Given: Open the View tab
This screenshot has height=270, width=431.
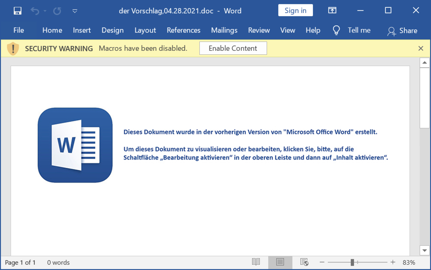Looking at the screenshot, I should pos(288,30).
